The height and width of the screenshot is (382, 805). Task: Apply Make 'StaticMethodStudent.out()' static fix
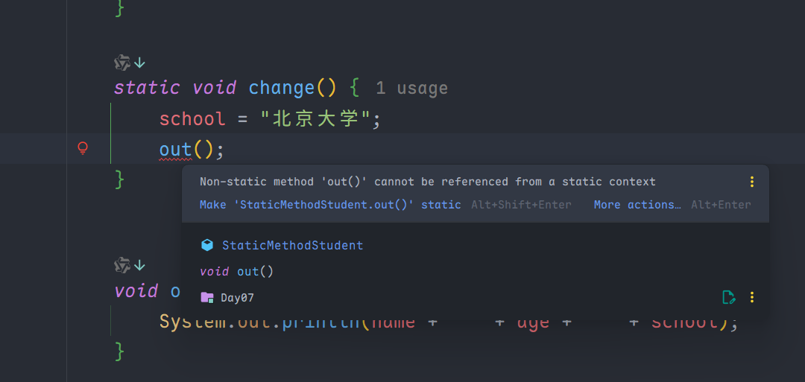pos(330,205)
